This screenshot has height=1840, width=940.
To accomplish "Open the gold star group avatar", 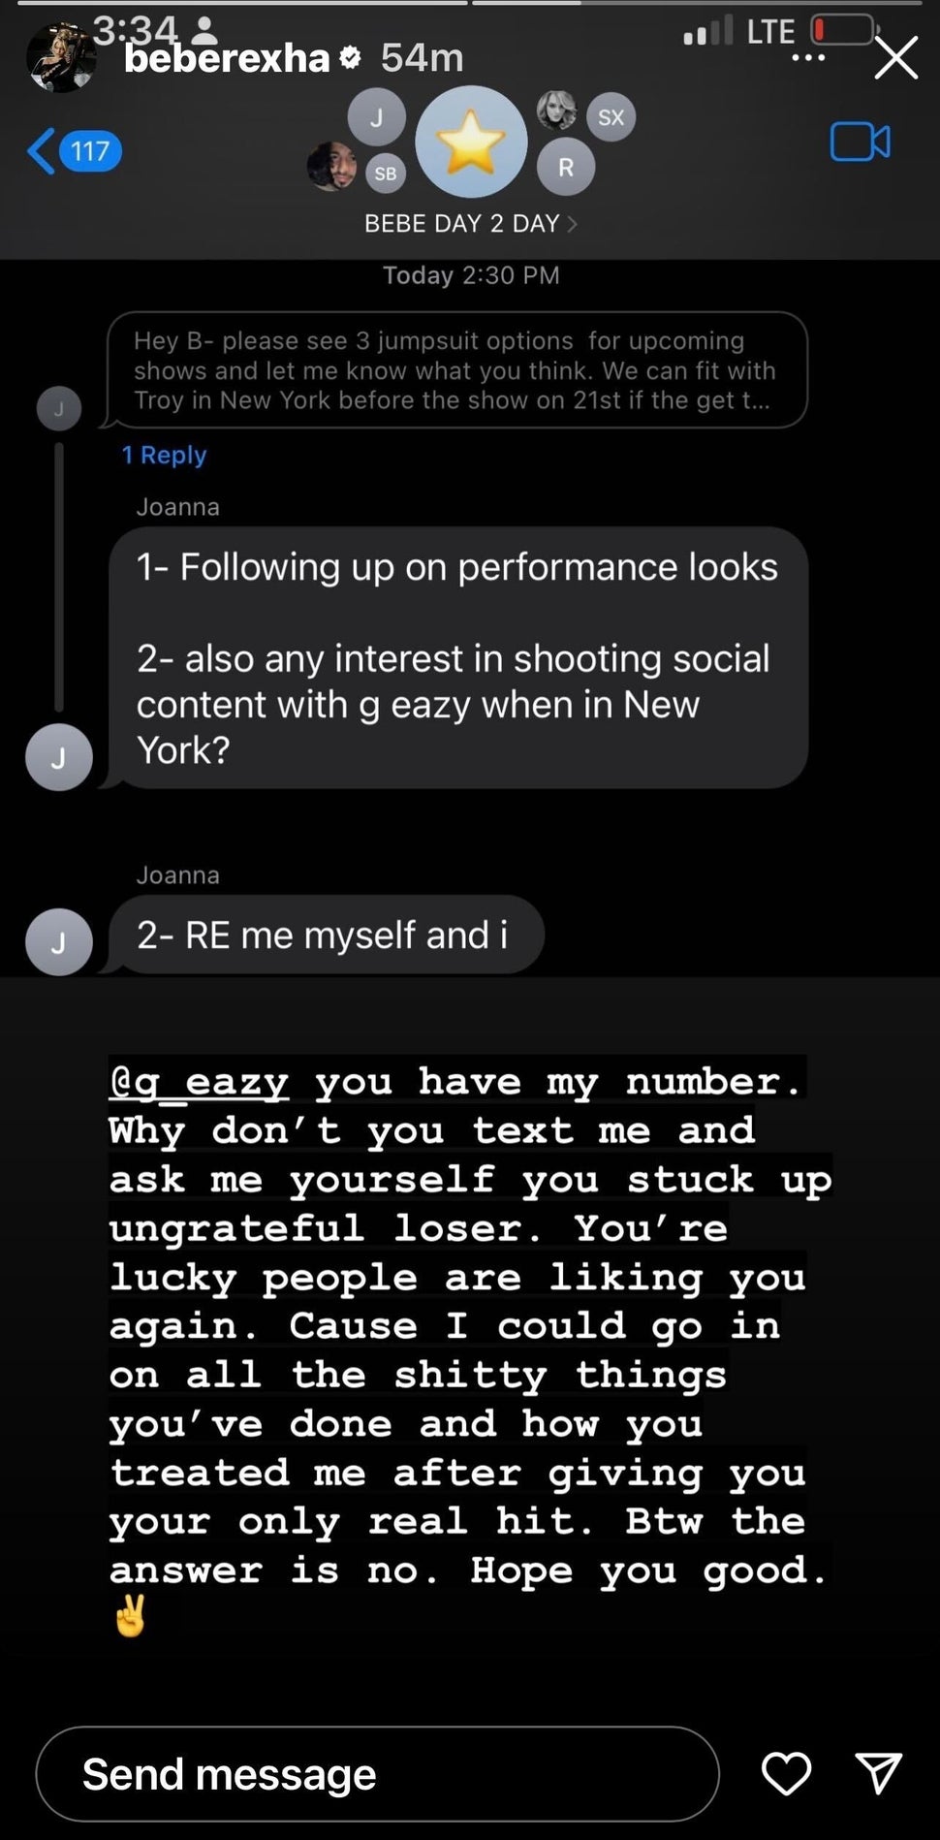I will click(x=471, y=143).
